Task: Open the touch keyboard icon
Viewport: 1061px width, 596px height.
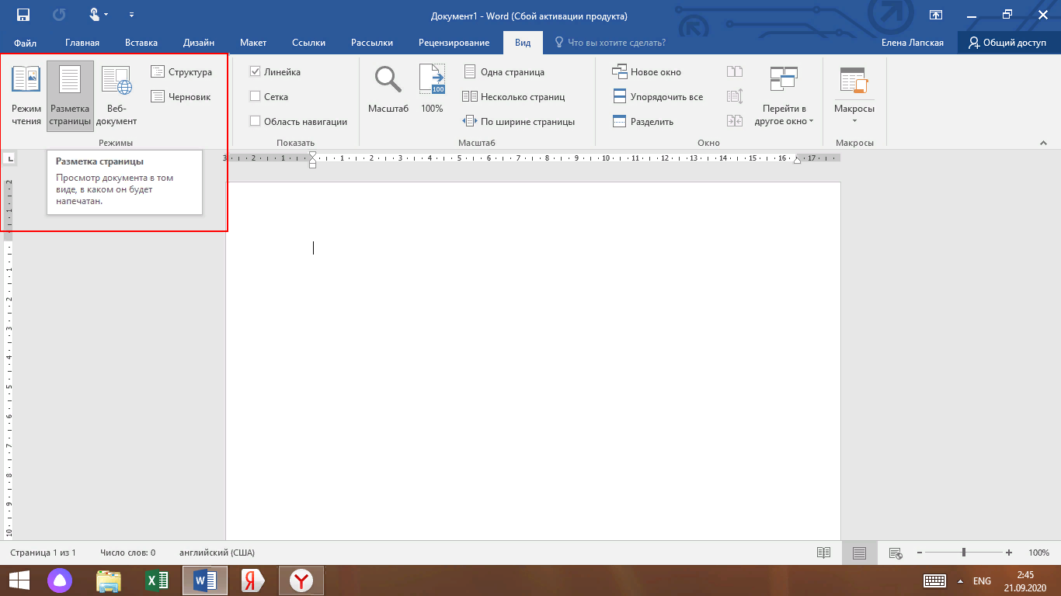Action: tap(934, 580)
